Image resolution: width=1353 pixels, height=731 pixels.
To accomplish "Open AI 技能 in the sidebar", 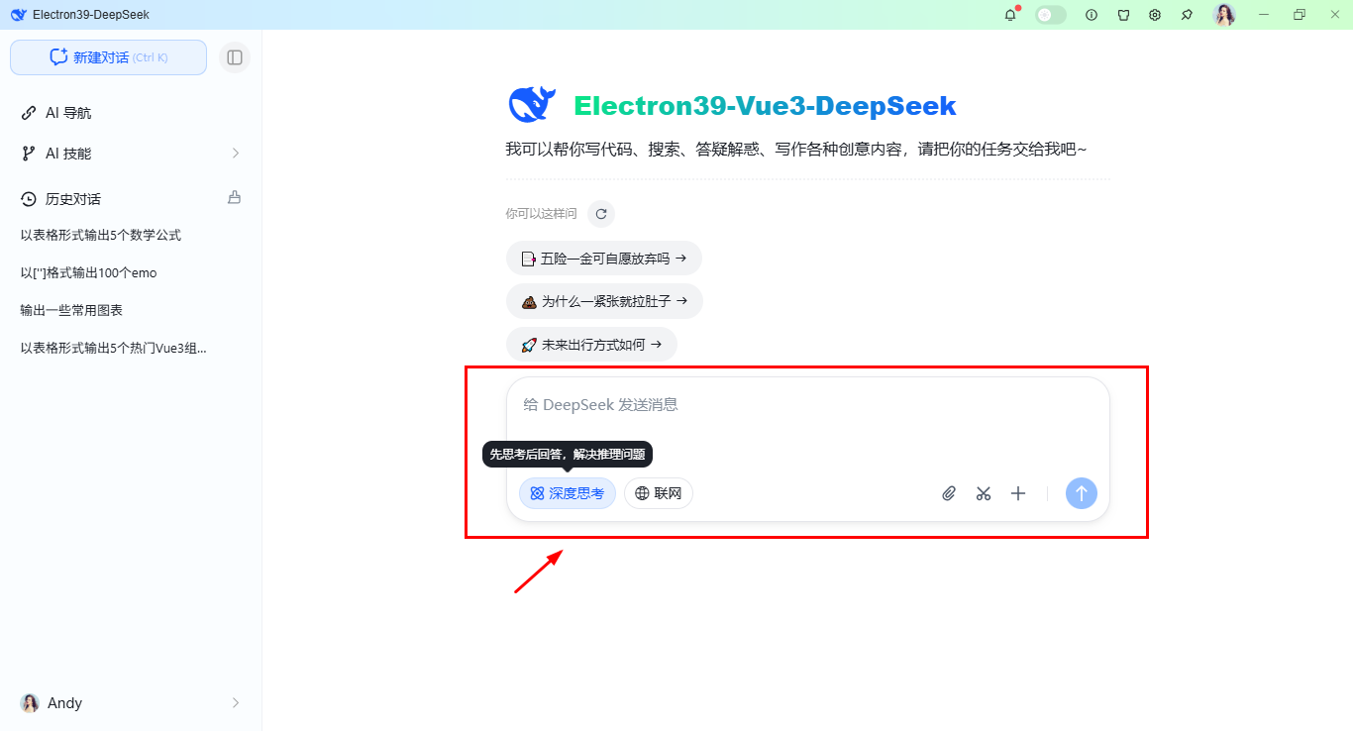I will (131, 154).
